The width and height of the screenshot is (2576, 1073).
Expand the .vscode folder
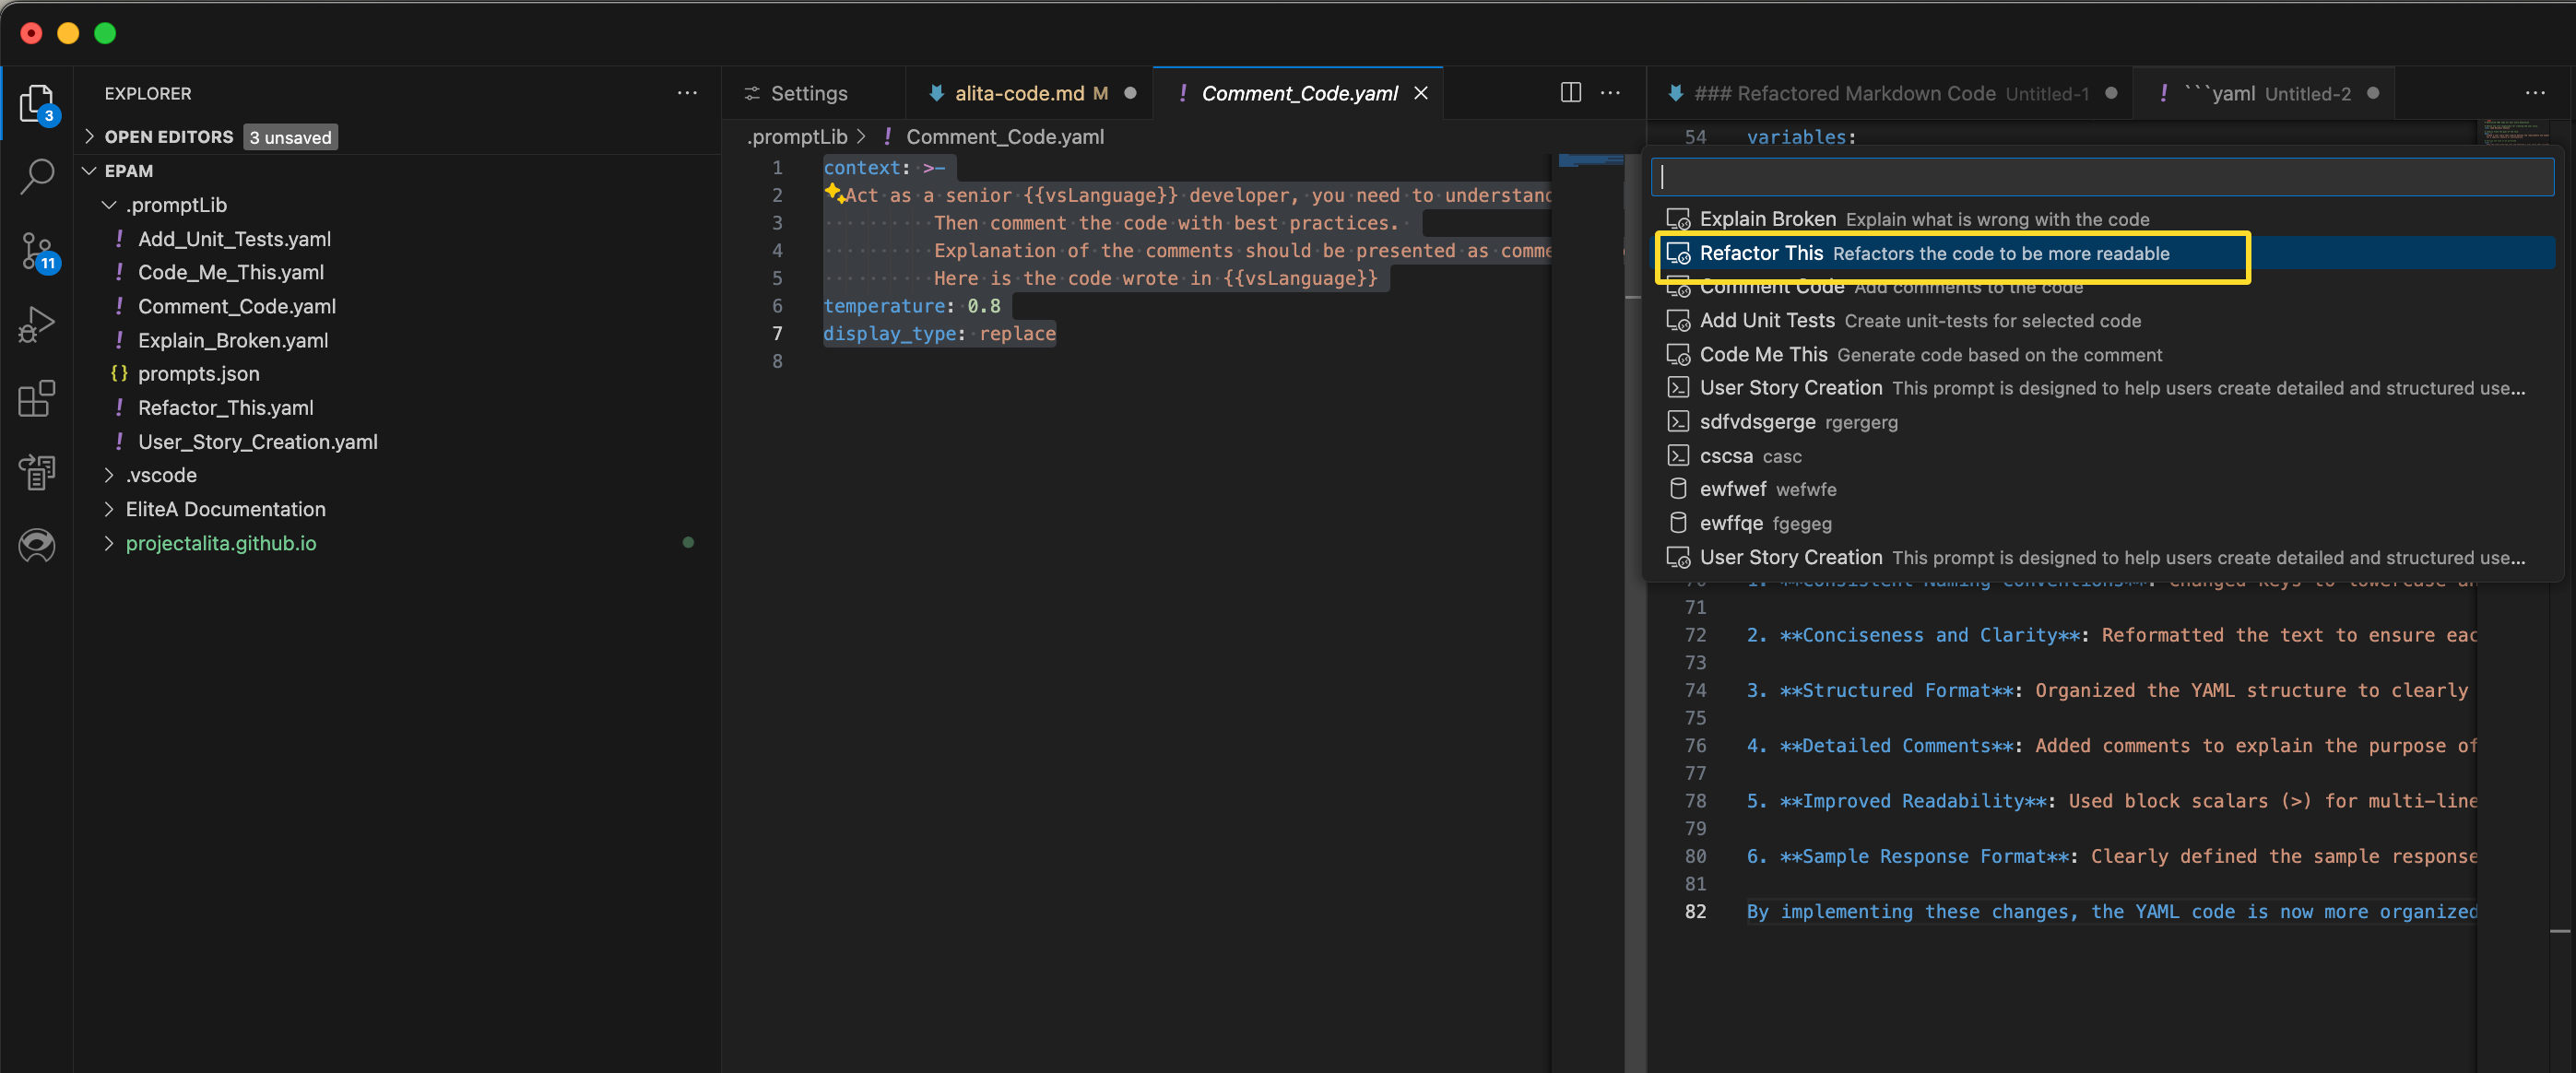pos(109,474)
